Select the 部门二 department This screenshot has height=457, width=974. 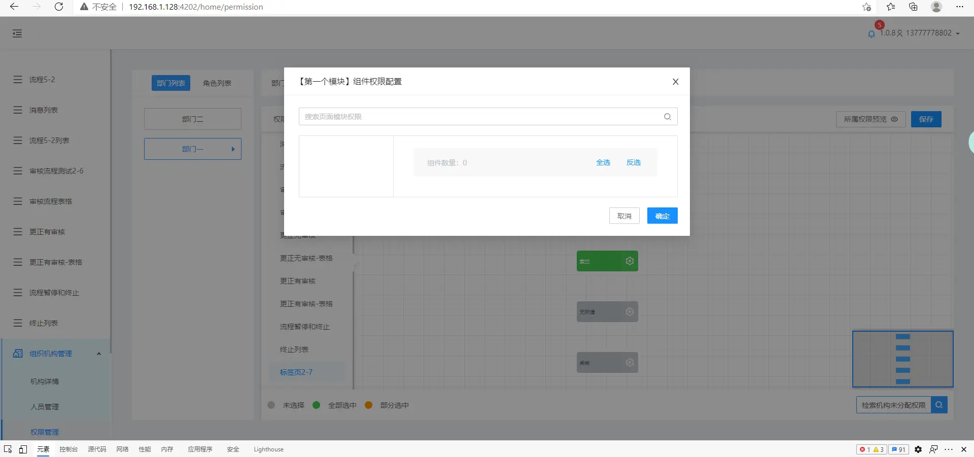[x=193, y=119]
